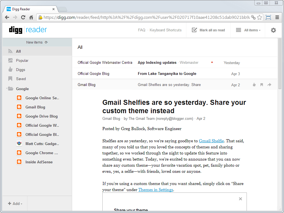284x213 pixels.
Task: Open the FAQ link
Action: pos(142,30)
